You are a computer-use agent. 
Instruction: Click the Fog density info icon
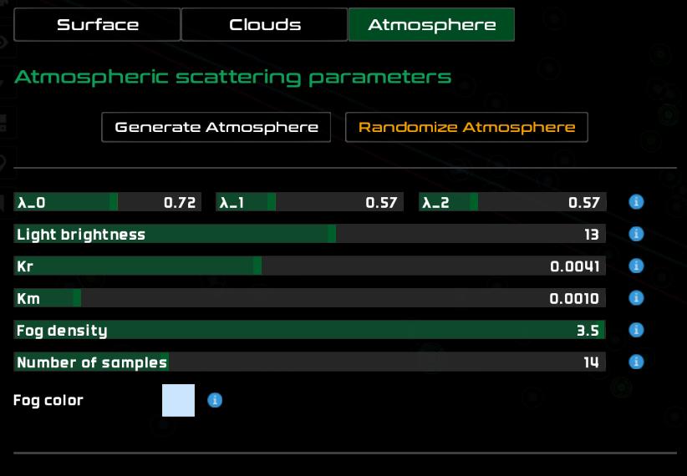tap(636, 330)
